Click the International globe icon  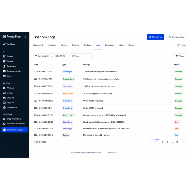4,107
